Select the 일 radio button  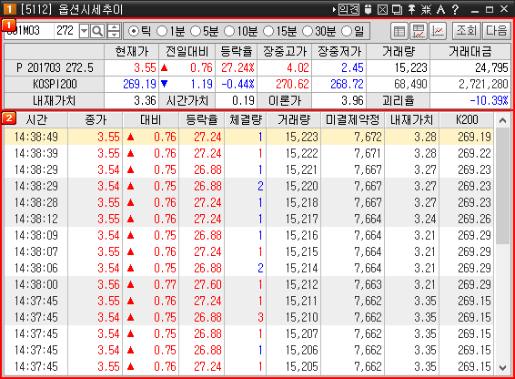pyautogui.click(x=347, y=31)
